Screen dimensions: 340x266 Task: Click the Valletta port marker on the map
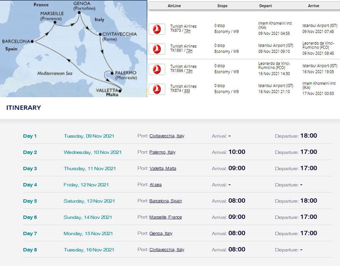coord(120,90)
